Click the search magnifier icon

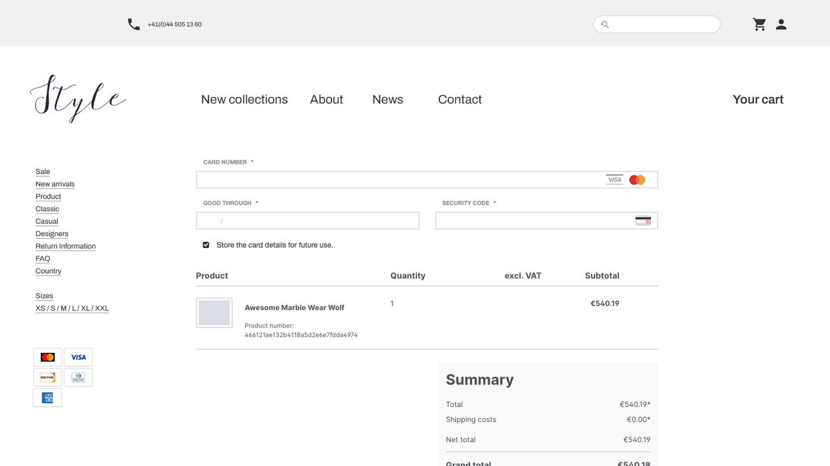605,25
